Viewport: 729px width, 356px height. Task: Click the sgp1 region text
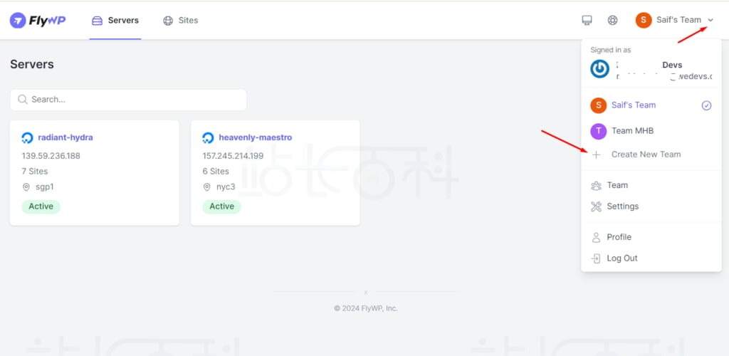point(45,187)
